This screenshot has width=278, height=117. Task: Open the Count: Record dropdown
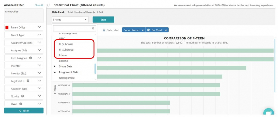[134, 30]
